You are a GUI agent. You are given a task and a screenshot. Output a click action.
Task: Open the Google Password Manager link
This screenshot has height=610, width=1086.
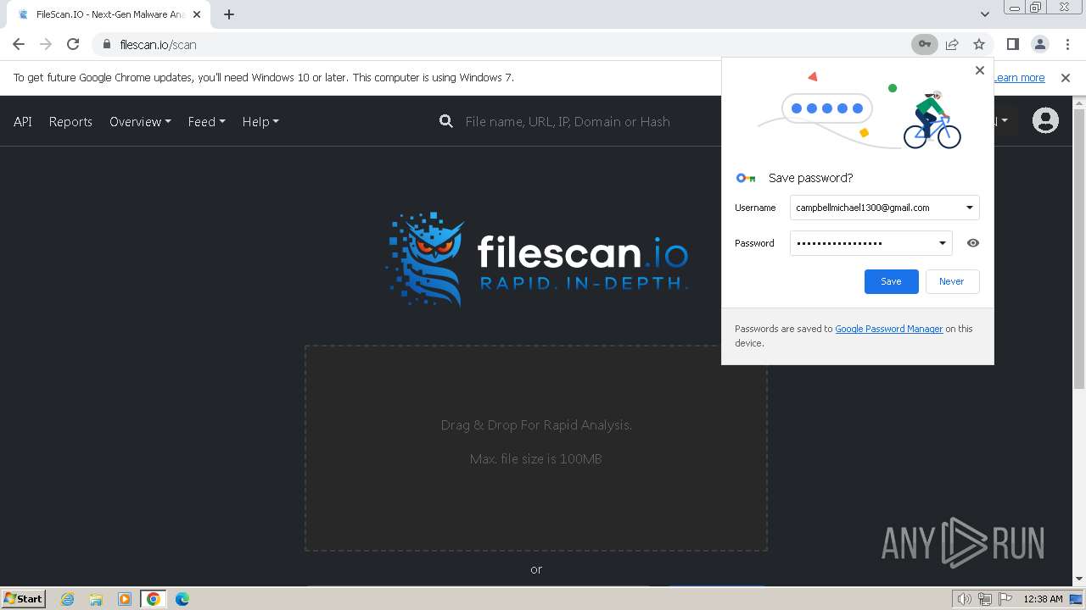point(889,329)
